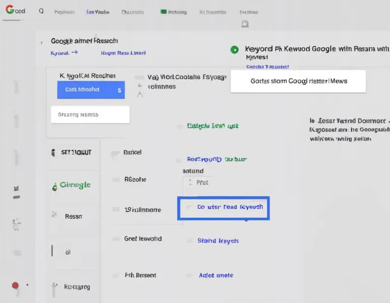Follow the 'Kugm Ress Lwerd' link

123,53
